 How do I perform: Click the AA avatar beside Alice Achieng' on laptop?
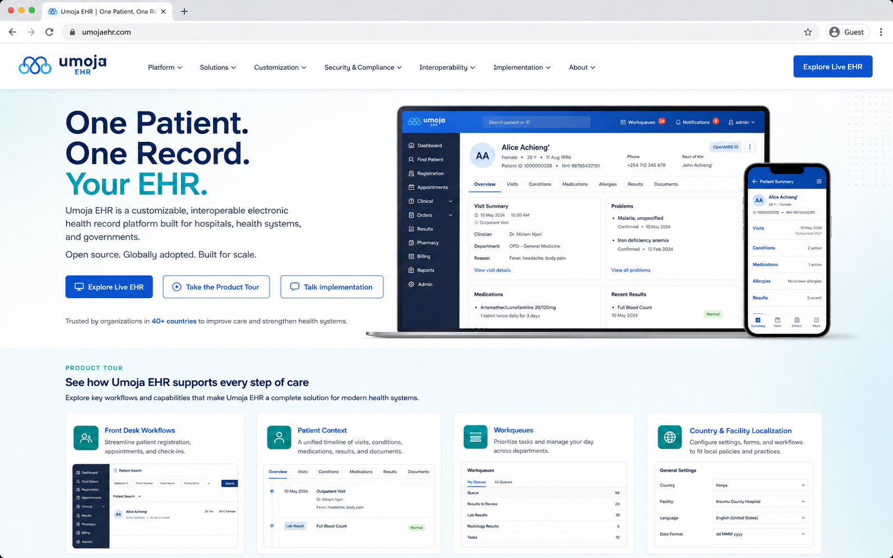(x=483, y=156)
